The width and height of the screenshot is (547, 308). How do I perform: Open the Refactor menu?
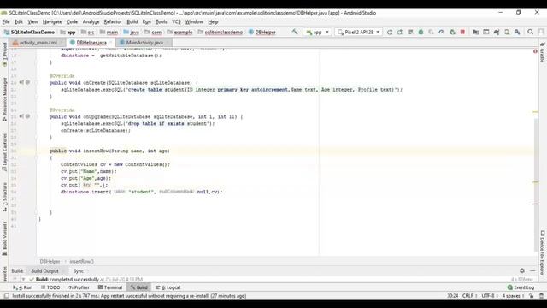(113, 21)
